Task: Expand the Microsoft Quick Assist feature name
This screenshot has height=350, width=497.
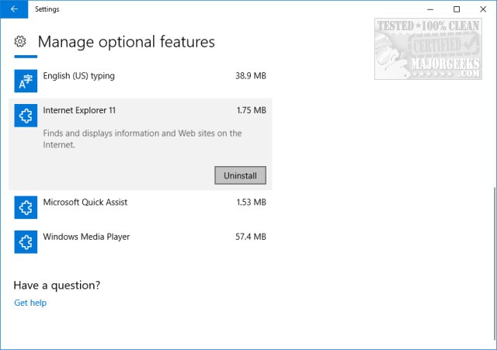Action: click(85, 203)
